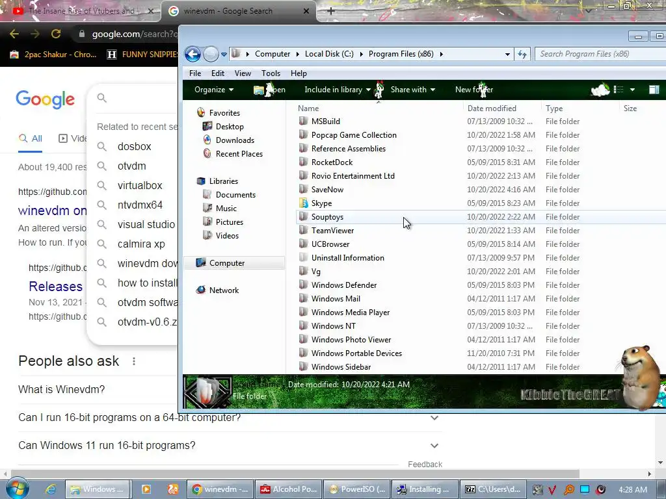Expand address bar history dropdown

coord(507,55)
